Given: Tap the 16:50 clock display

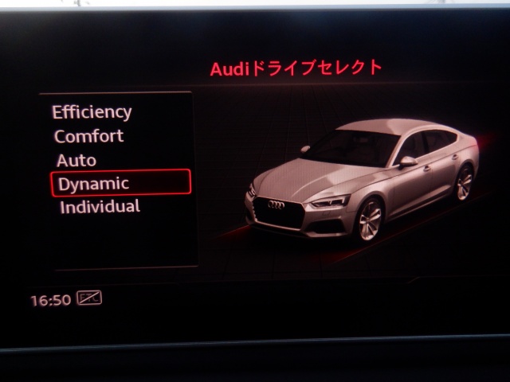Looking at the screenshot, I should click(50, 300).
